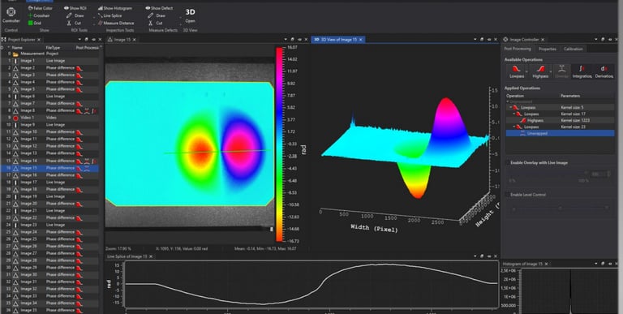
Task: Collapse the Lowpass Kernel size 17 row
Action: [x=514, y=114]
